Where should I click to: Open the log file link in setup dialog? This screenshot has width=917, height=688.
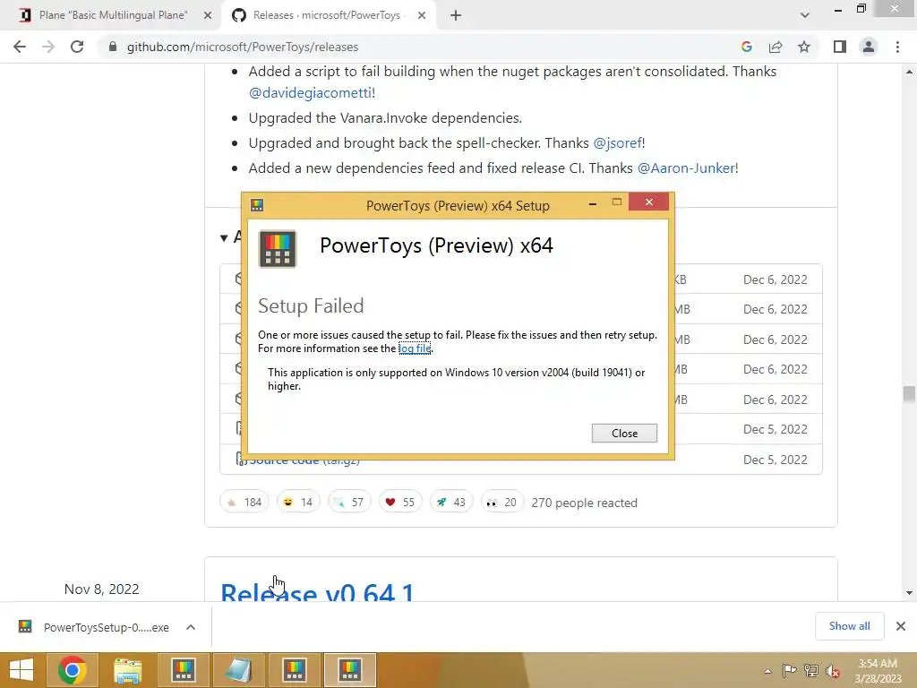point(415,348)
